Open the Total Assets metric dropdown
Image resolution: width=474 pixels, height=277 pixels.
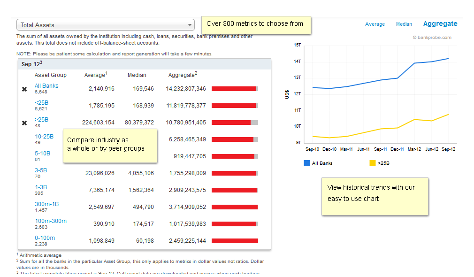105,25
